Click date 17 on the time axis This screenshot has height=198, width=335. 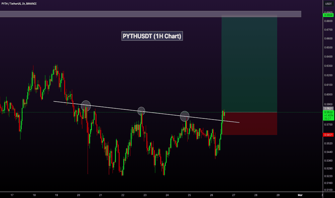(12, 195)
